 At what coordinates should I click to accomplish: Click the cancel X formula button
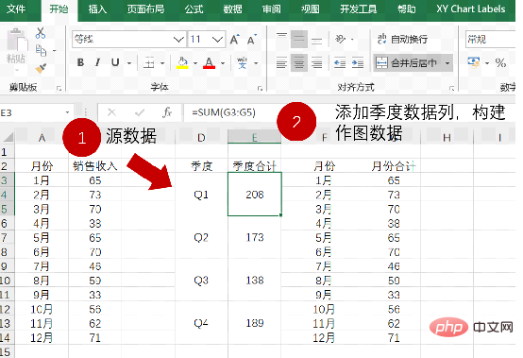click(111, 112)
